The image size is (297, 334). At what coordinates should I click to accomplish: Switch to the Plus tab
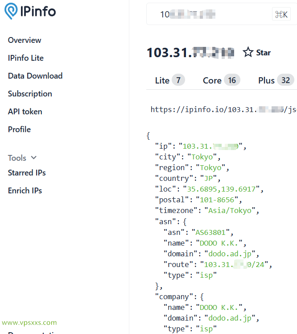(276, 80)
